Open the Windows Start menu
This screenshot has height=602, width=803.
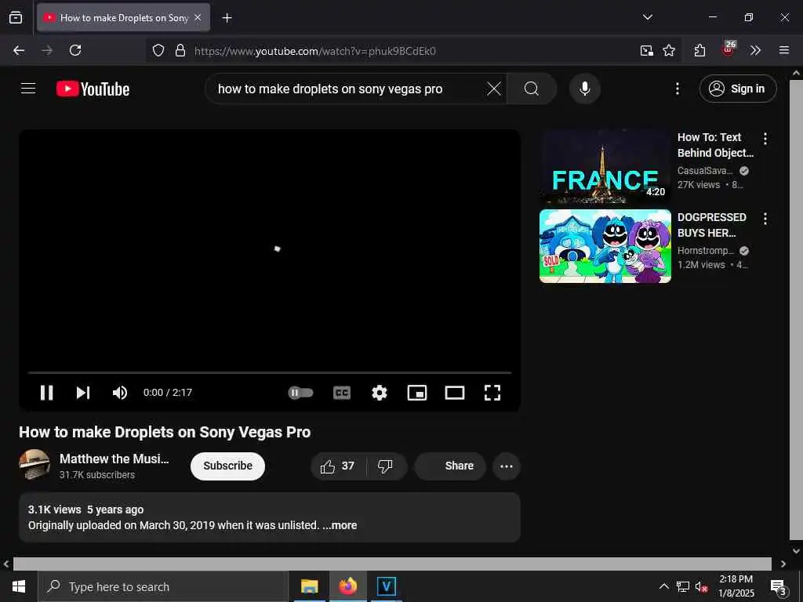tap(19, 586)
